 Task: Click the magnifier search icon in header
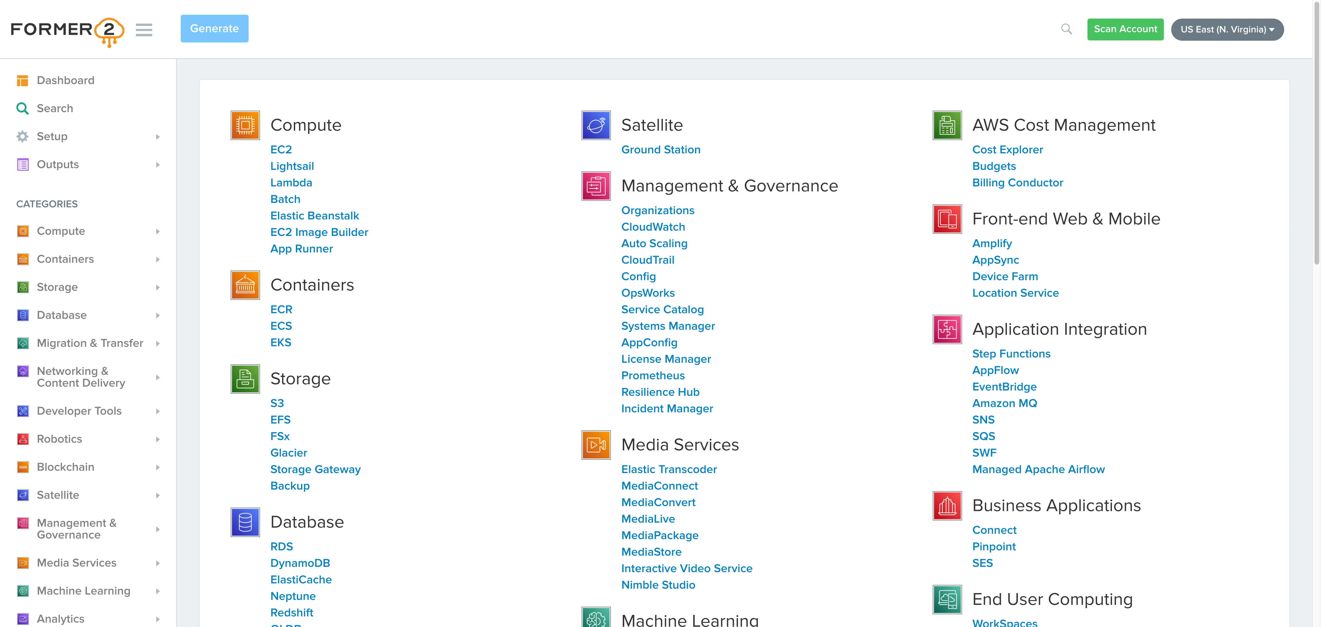tap(1066, 29)
